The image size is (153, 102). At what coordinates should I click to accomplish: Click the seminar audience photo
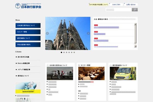coord(91,73)
